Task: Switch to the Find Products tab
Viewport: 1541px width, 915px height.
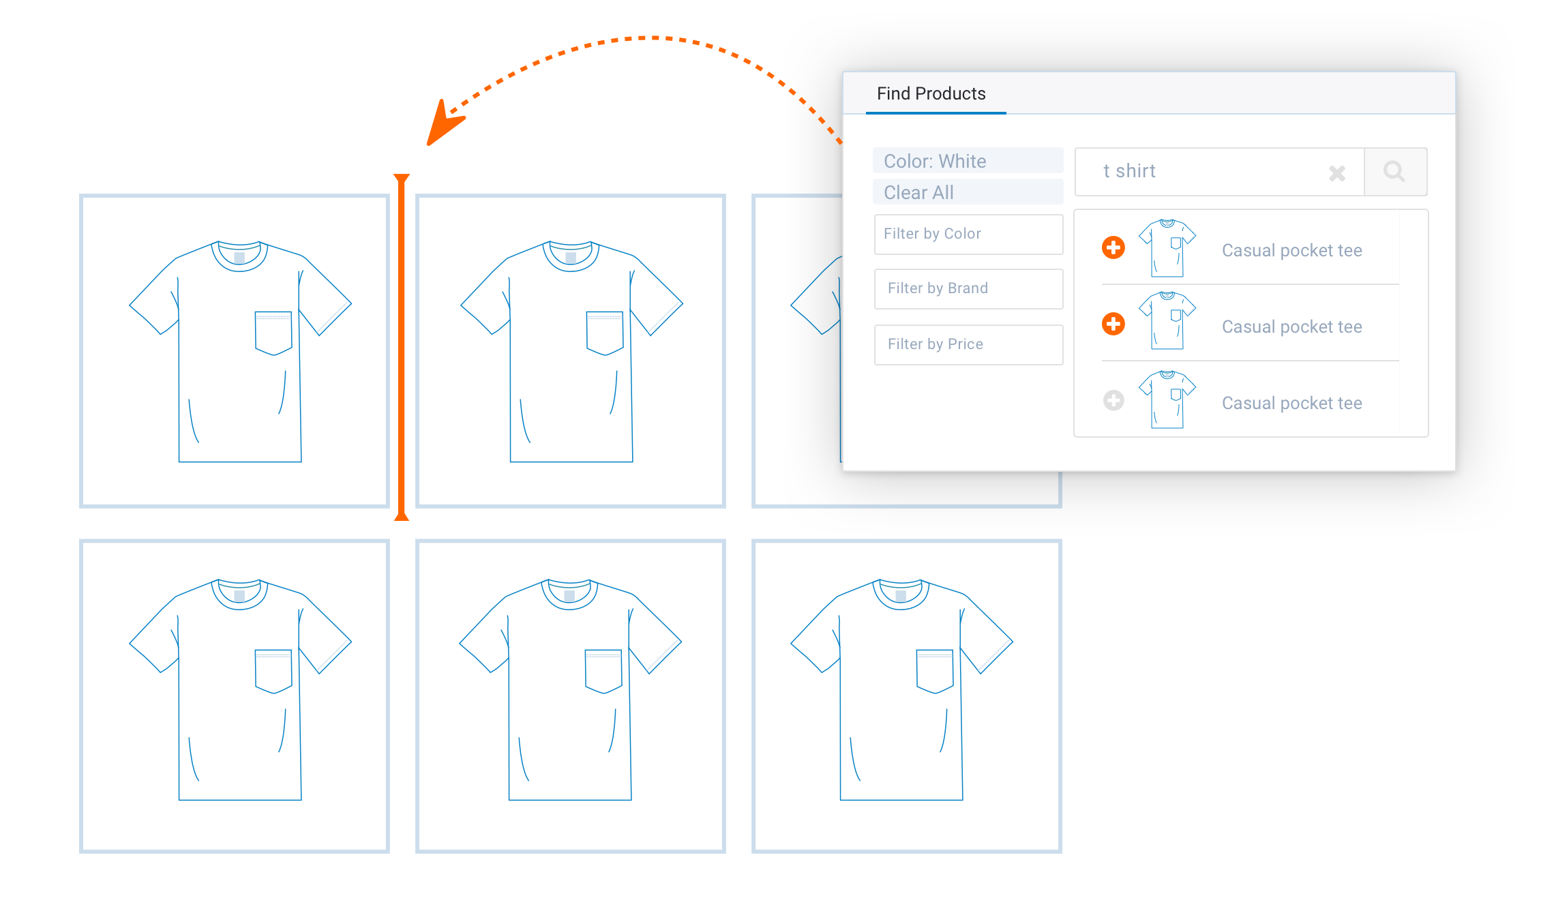Action: pyautogui.click(x=931, y=93)
